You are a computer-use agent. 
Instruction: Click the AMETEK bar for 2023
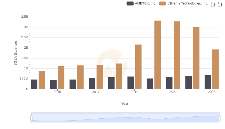208,82
